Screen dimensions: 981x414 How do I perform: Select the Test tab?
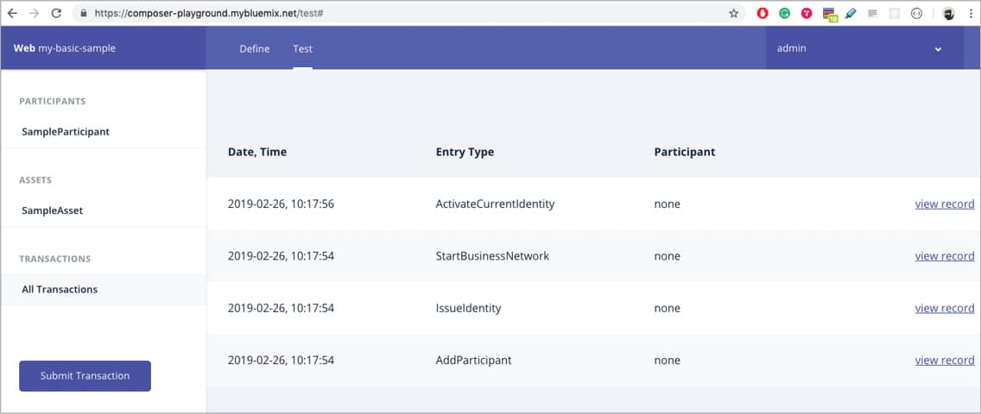click(x=302, y=49)
